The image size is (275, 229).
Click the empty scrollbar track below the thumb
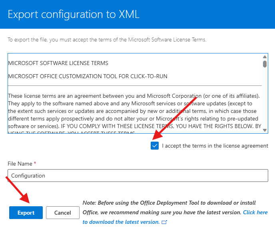(265, 100)
